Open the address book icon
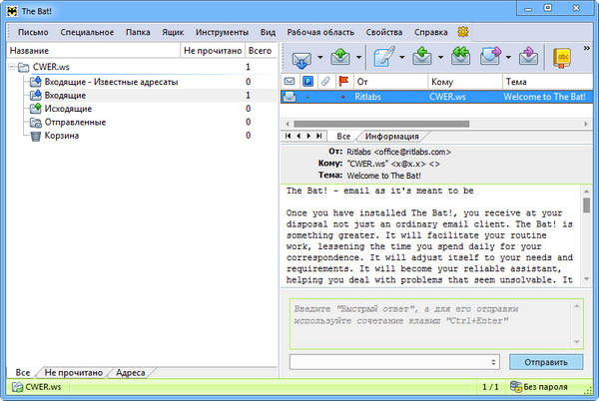The image size is (599, 401). [563, 54]
